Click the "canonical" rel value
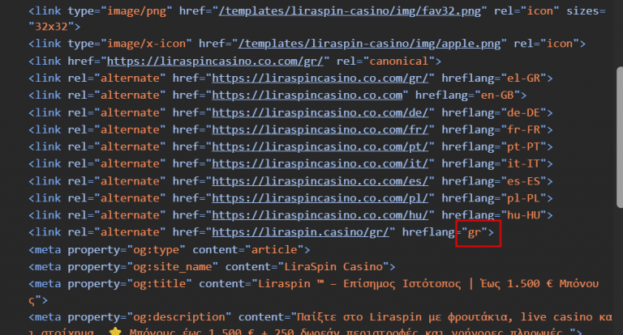The height and width of the screenshot is (335, 623). (x=399, y=61)
